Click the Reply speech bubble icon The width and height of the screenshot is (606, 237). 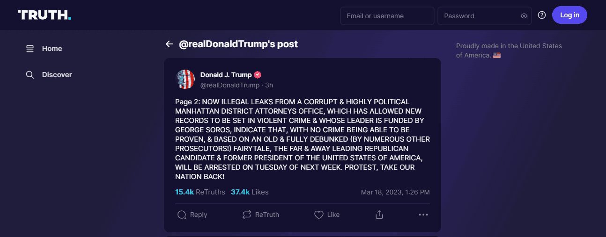pos(182,215)
